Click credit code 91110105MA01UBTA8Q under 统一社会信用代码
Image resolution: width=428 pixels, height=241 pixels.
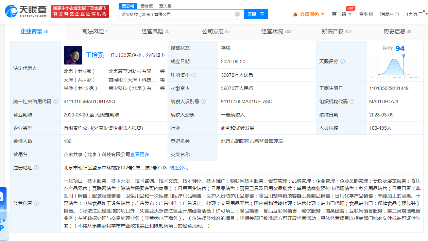click(x=89, y=101)
